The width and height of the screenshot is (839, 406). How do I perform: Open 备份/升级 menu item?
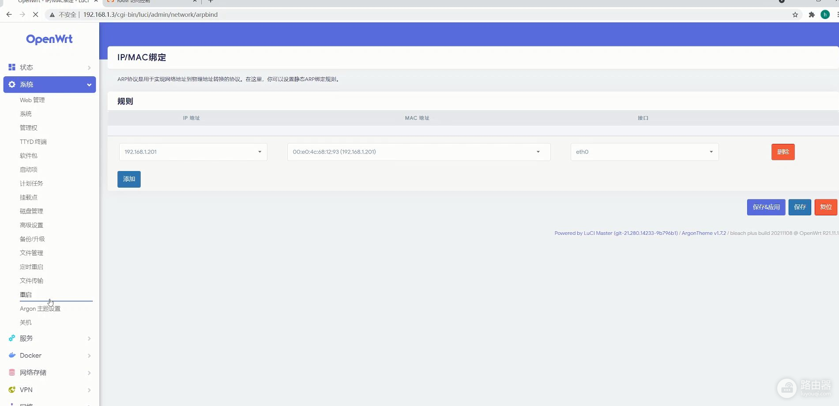(32, 239)
